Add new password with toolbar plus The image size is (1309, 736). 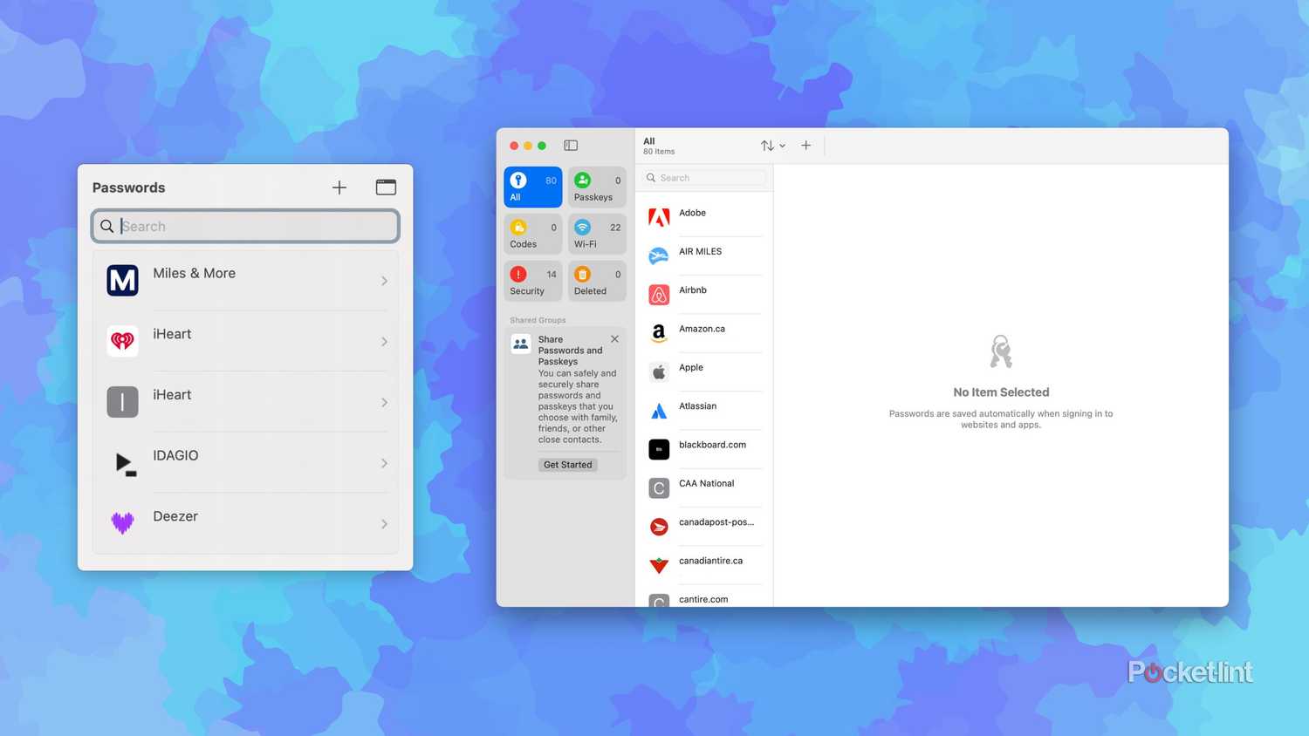[806, 146]
